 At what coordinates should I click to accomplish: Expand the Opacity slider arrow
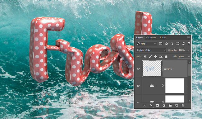pos(189,50)
